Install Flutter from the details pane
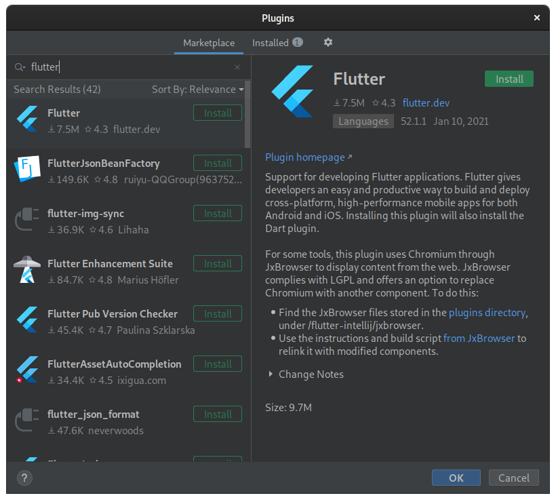The height and width of the screenshot is (500, 556). pos(509,79)
